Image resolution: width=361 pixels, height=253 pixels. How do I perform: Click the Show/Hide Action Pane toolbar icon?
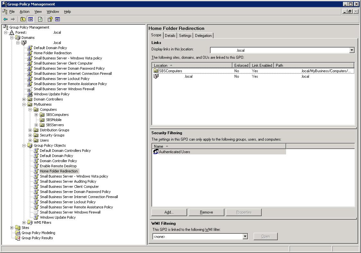[x=58, y=19]
